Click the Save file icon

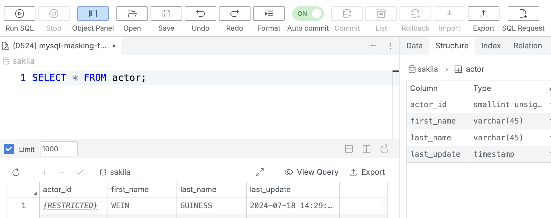click(166, 14)
